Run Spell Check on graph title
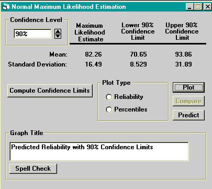This screenshot has width=212, height=189. [x=33, y=169]
